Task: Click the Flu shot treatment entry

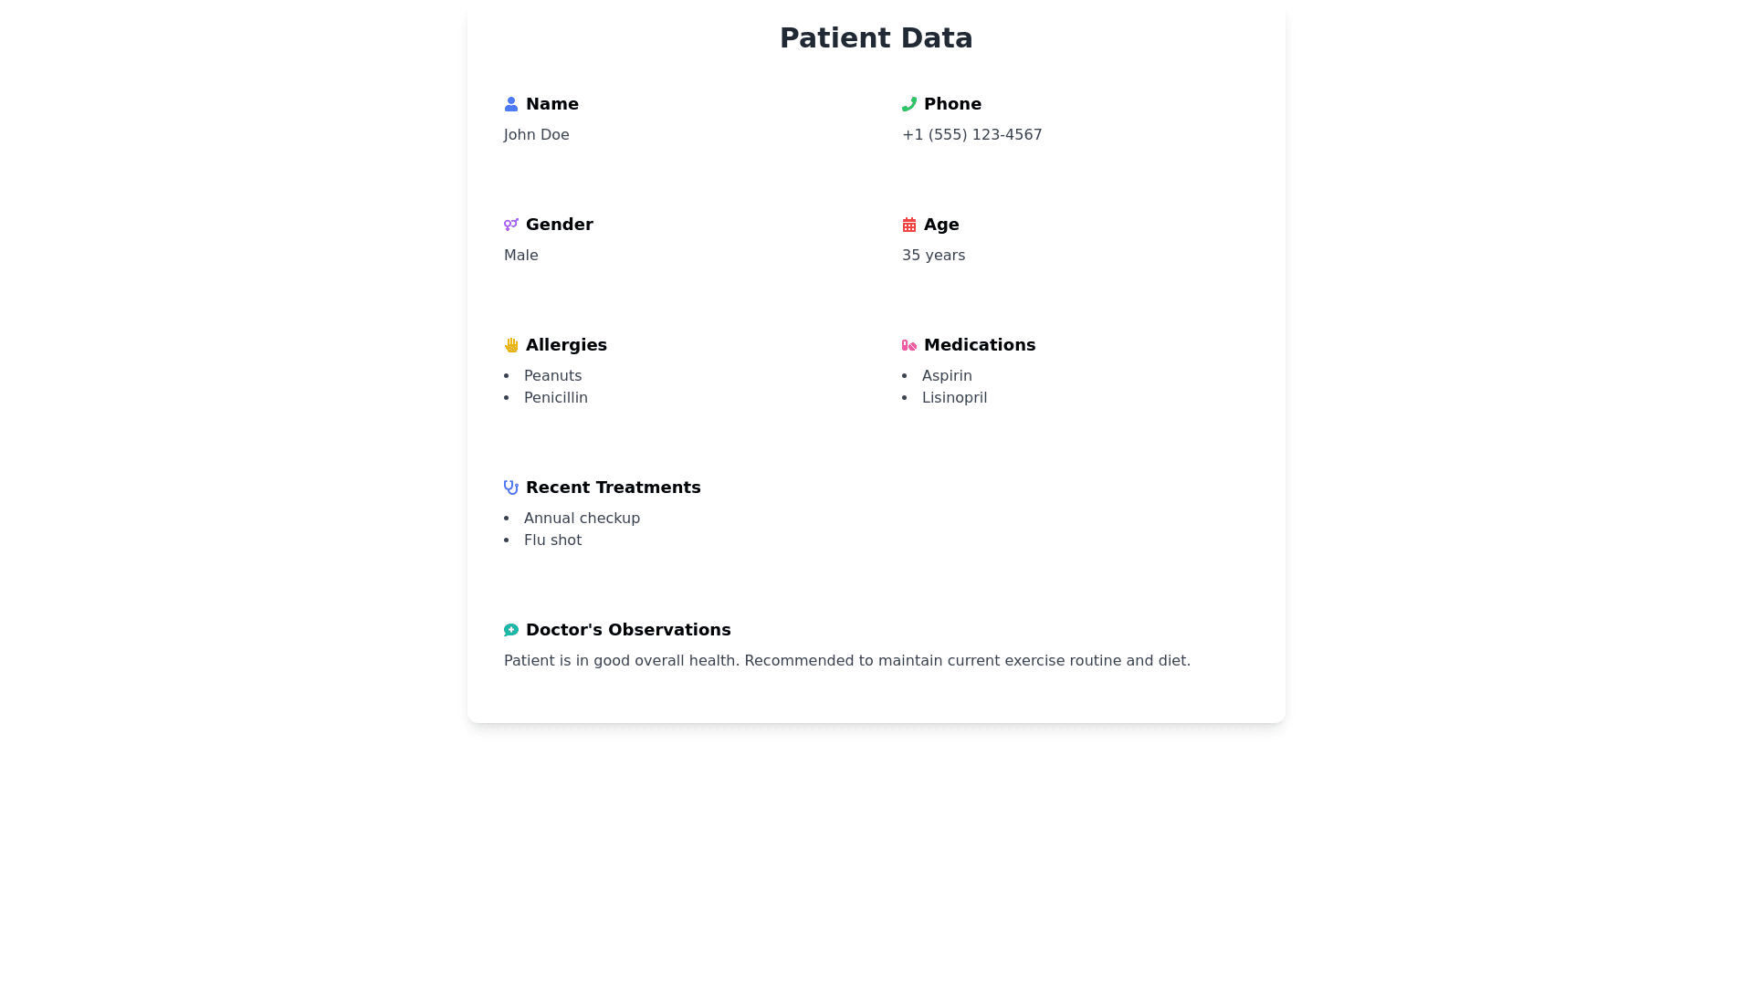Action: click(x=552, y=540)
